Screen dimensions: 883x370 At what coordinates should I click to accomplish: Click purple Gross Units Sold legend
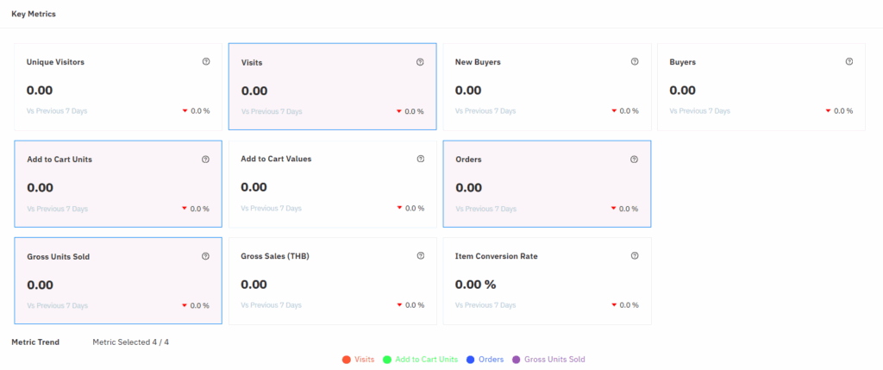click(x=548, y=360)
